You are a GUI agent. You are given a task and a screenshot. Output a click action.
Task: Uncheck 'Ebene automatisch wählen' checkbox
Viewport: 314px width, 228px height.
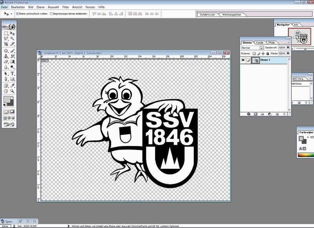(17, 14)
